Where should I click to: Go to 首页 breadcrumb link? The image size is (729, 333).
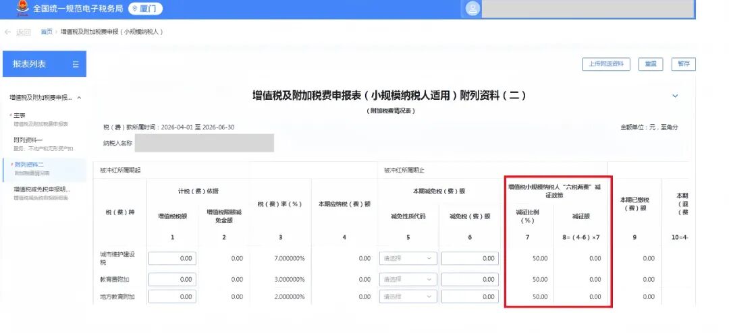[x=47, y=32]
